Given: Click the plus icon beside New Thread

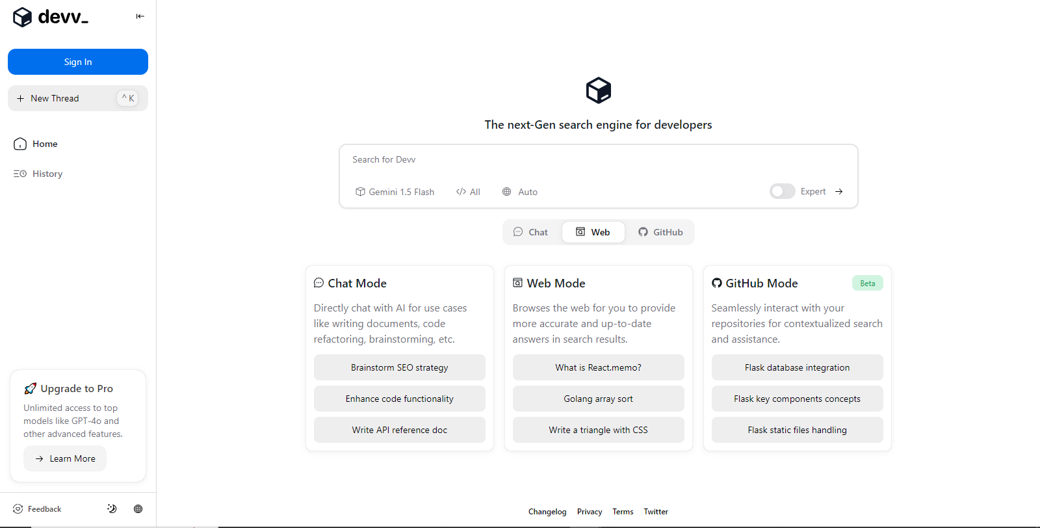Looking at the screenshot, I should click(20, 98).
